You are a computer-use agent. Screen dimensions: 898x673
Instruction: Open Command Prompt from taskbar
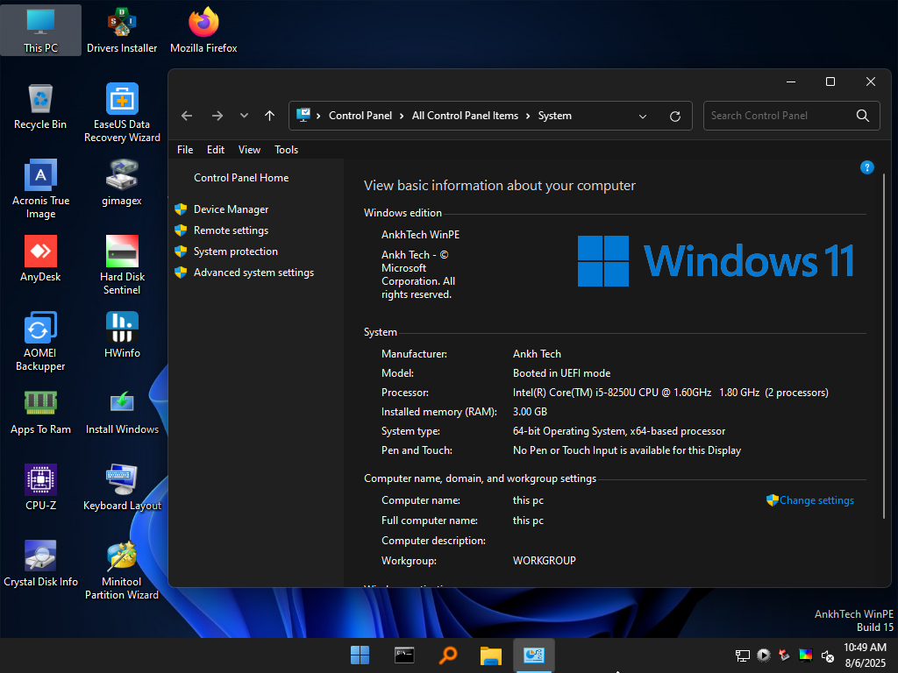[404, 655]
